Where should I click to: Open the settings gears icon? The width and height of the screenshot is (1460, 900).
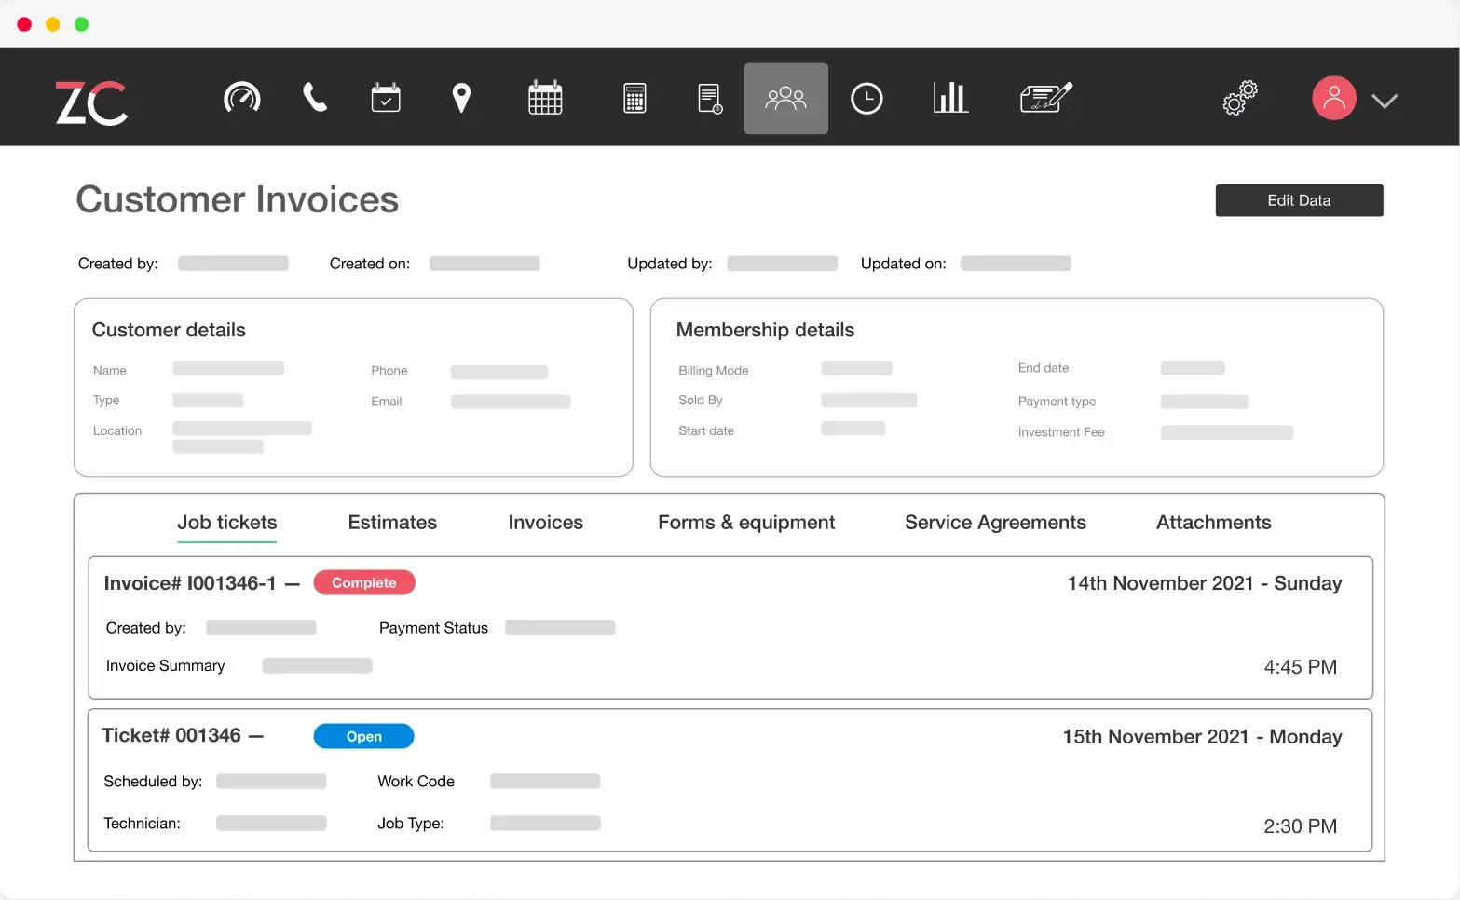click(x=1240, y=98)
